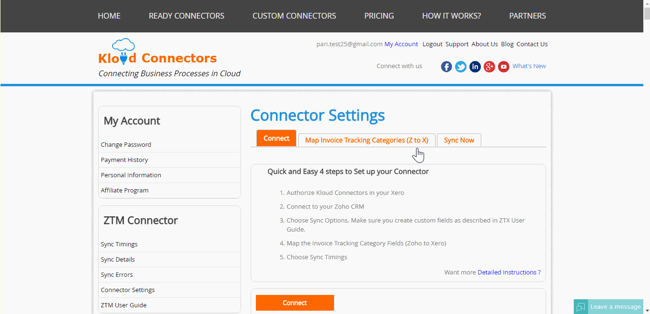Viewport: 650px width, 314px height.
Task: Open HOW IT WORKS? menu item
Action: 451,16
